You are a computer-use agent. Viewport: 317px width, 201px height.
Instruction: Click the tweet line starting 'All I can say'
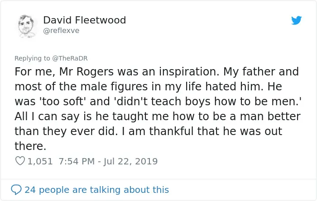(x=158, y=117)
